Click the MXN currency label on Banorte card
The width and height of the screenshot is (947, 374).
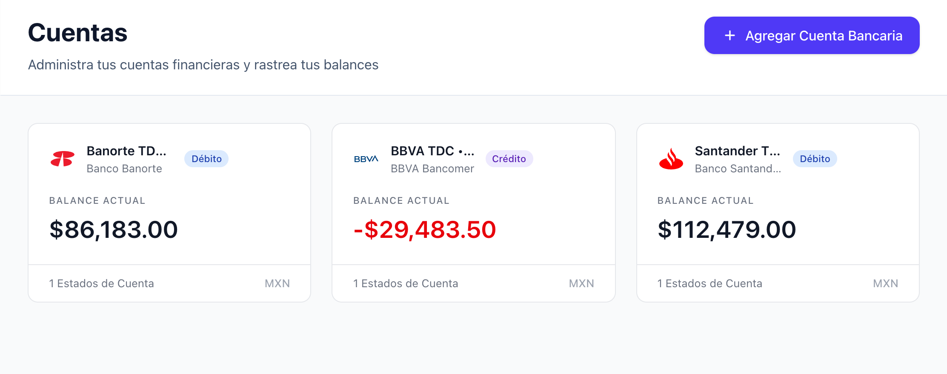click(x=278, y=283)
